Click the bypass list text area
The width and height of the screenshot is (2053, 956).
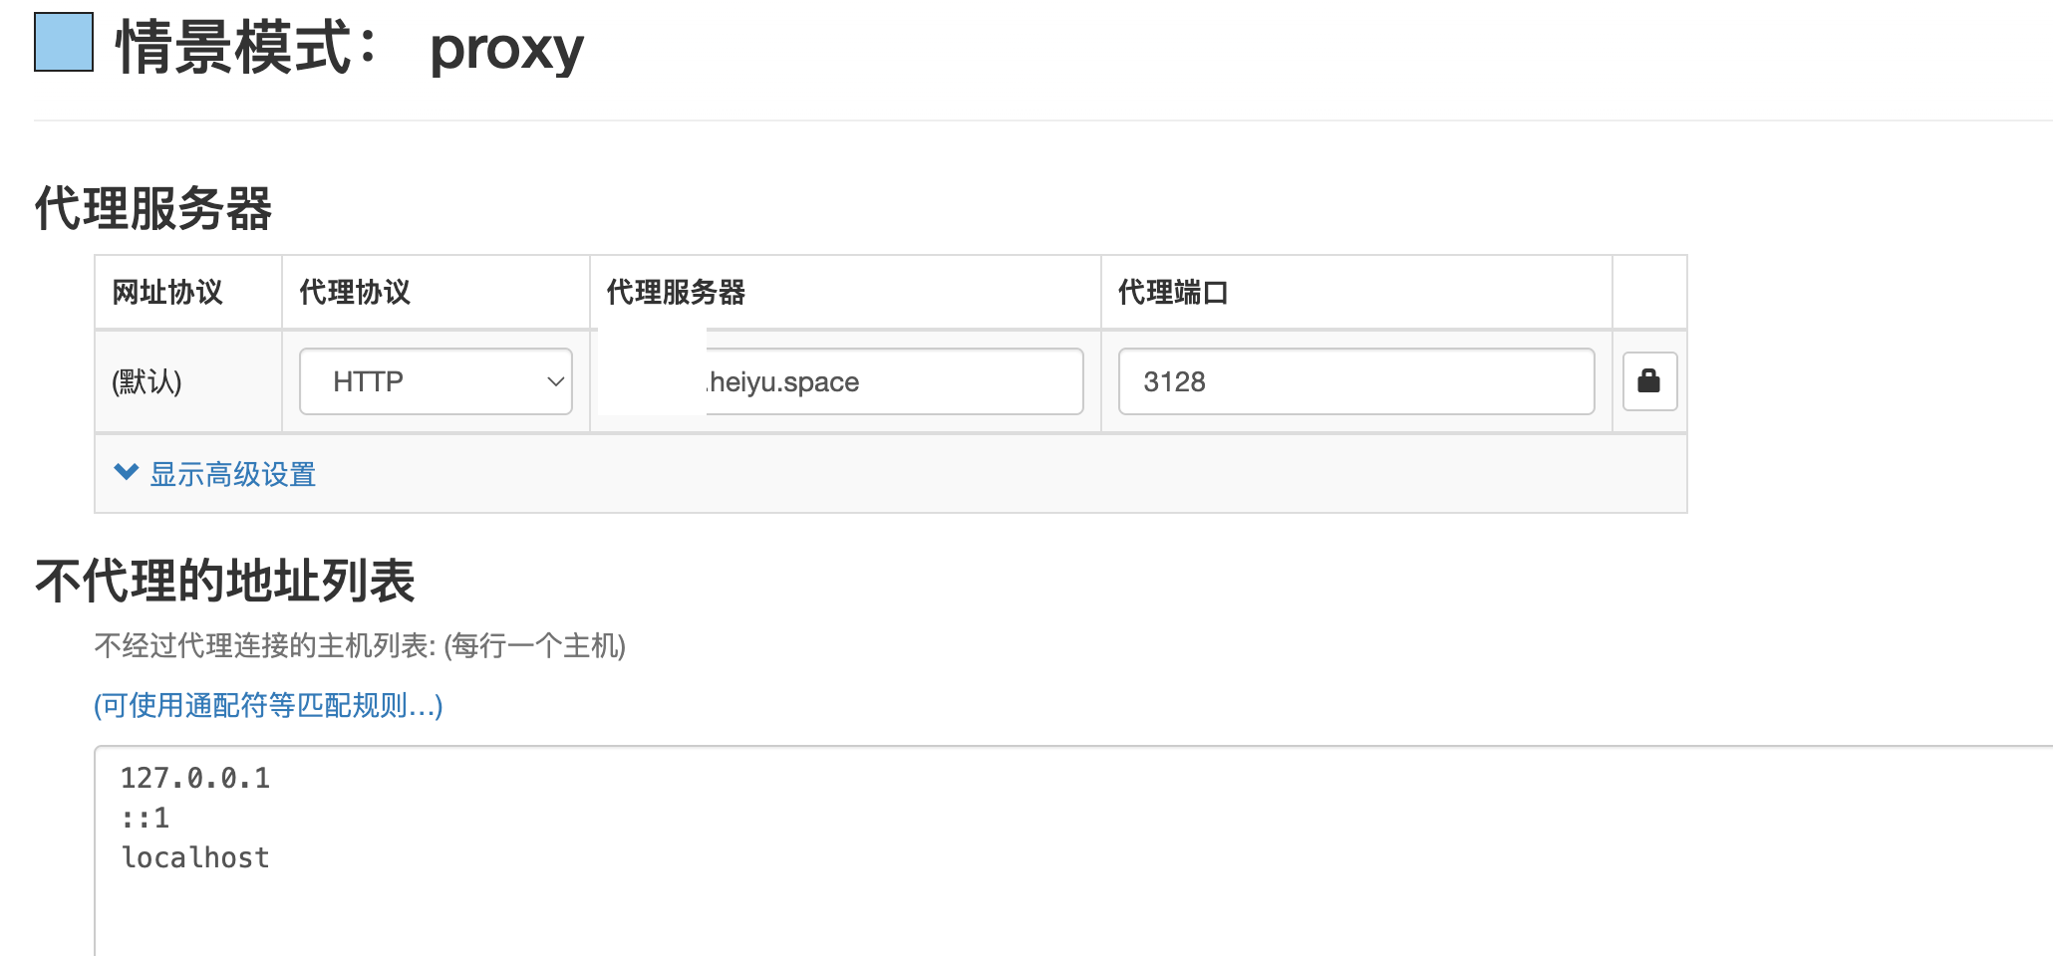click(x=1073, y=851)
